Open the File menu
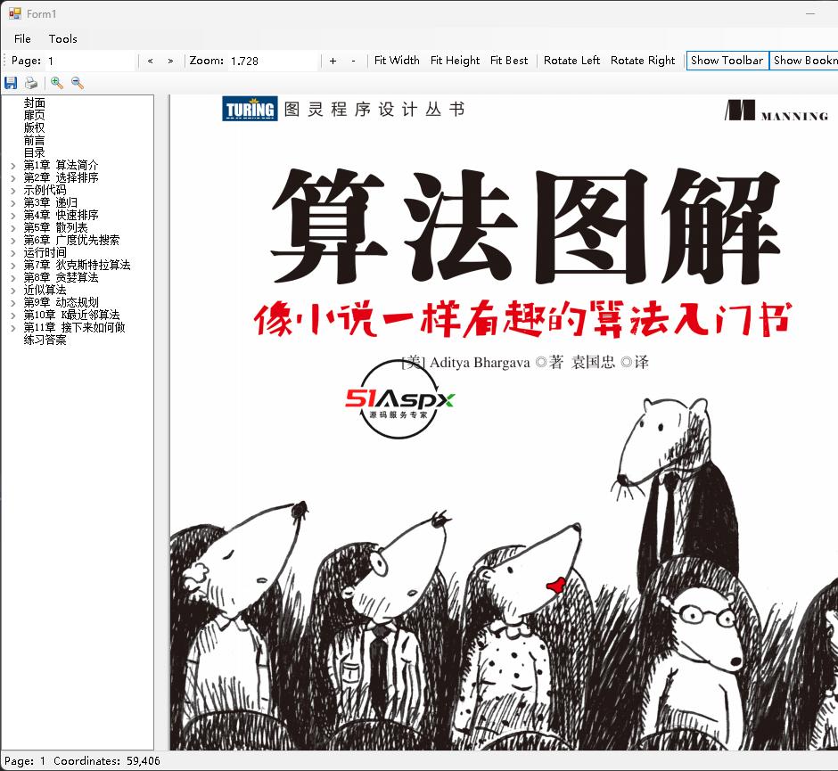 click(x=22, y=39)
